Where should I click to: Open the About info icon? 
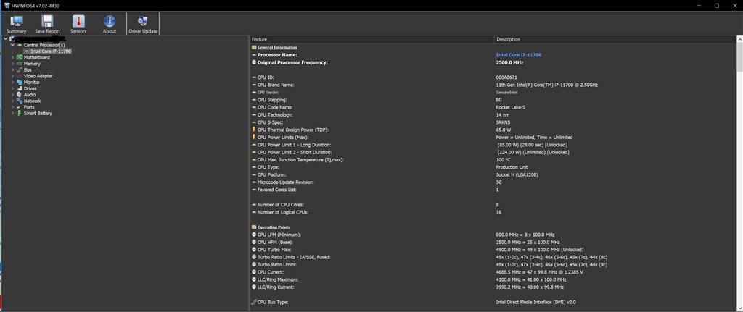[x=109, y=24]
